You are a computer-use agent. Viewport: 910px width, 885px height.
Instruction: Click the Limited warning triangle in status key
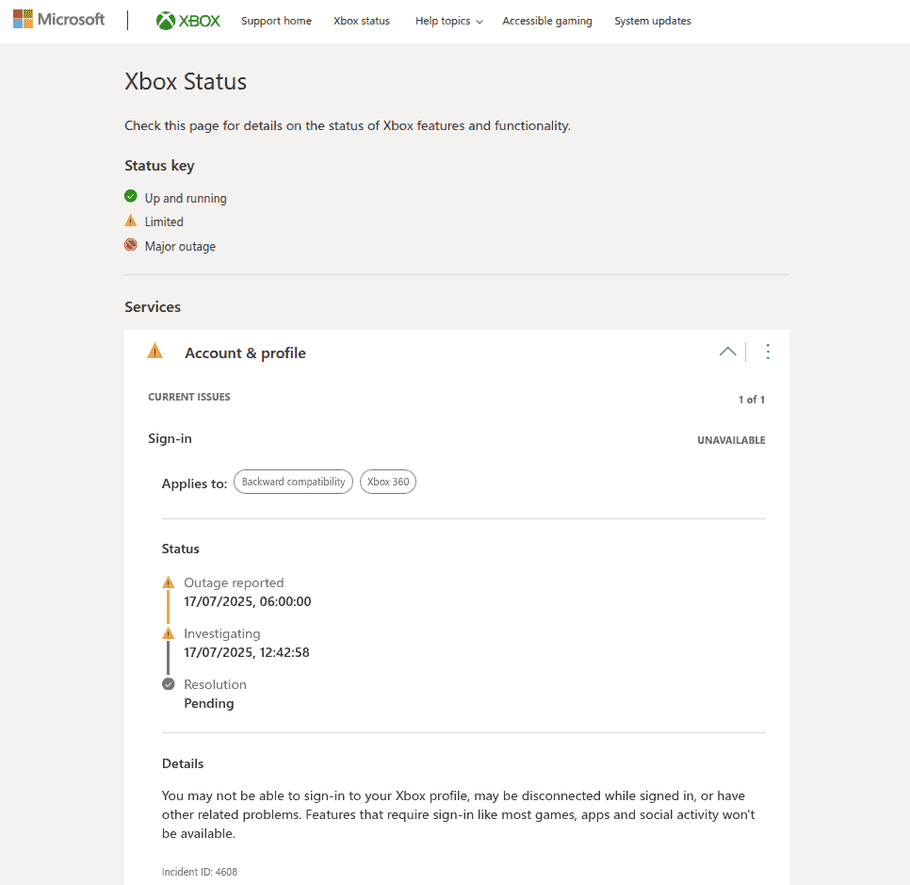[x=131, y=221]
